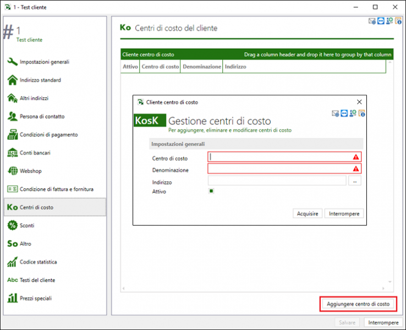Screen dimensions: 406x330
Task: Open Condizione di fattura e fornitura icon
Action: 13,189
